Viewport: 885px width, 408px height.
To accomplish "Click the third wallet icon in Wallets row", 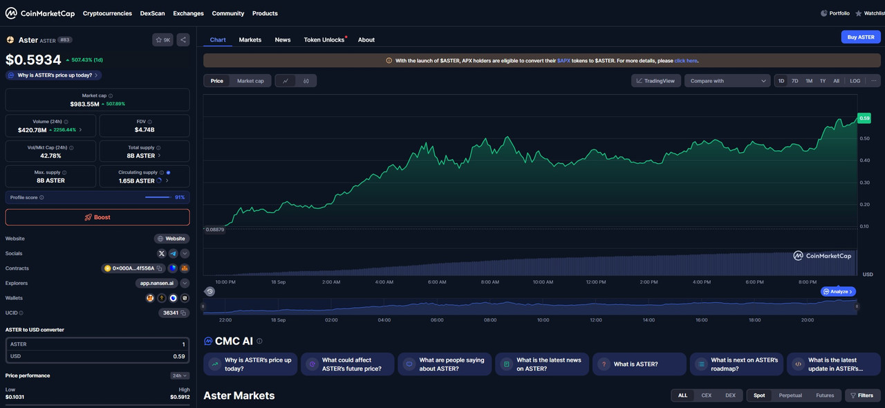I will point(174,298).
